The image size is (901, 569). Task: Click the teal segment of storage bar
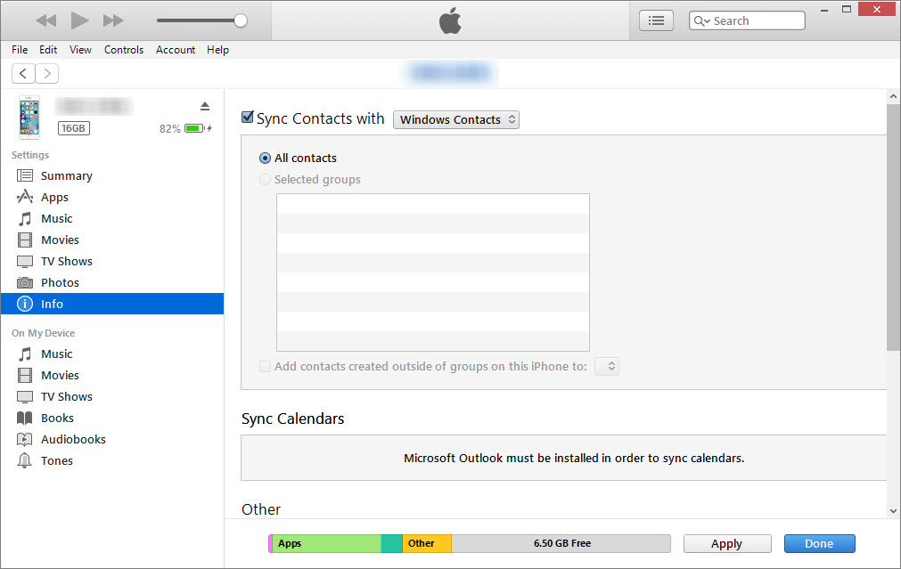point(392,543)
